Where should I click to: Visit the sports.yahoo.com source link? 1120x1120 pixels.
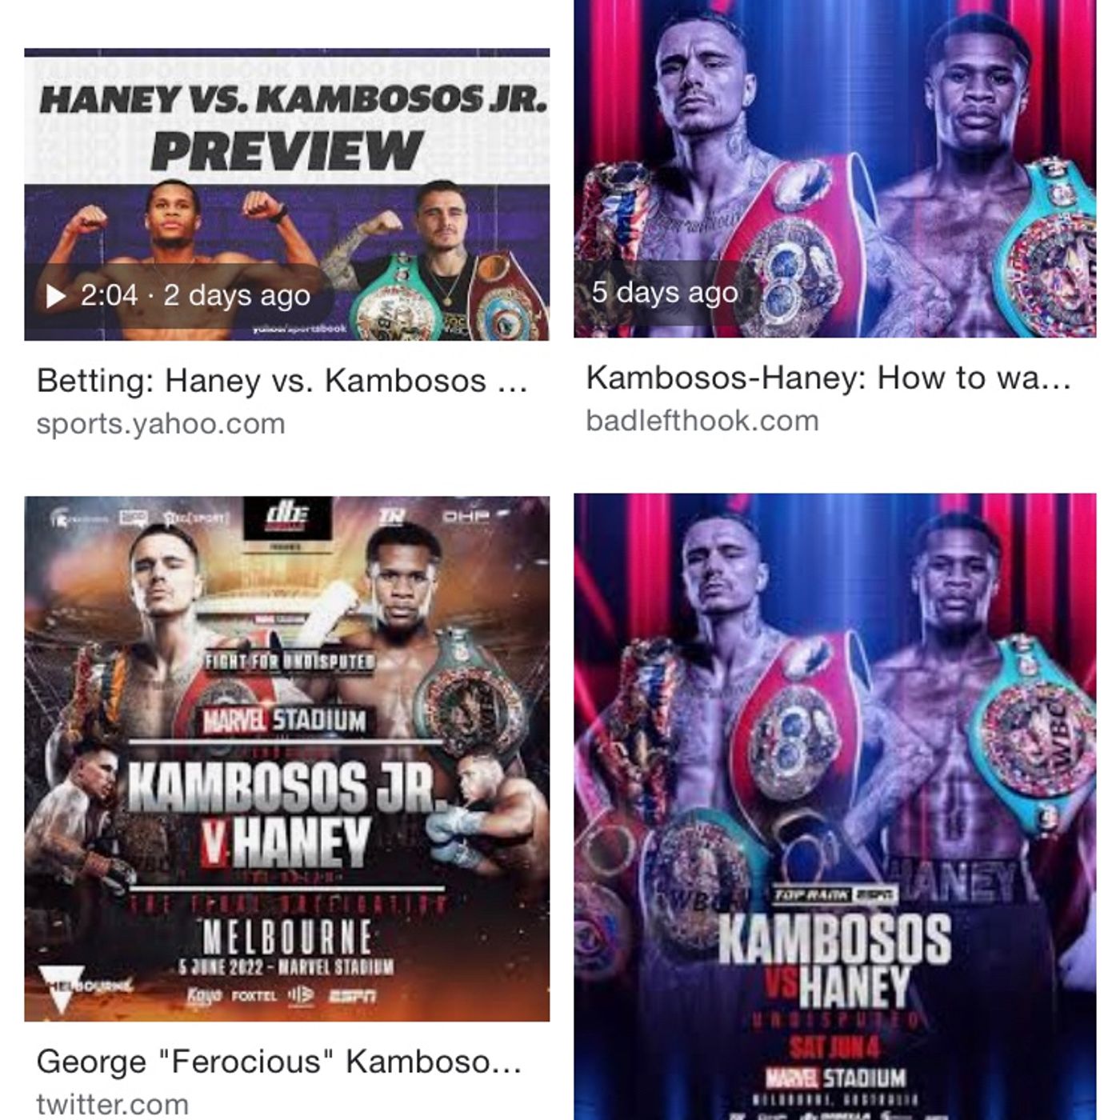[161, 424]
